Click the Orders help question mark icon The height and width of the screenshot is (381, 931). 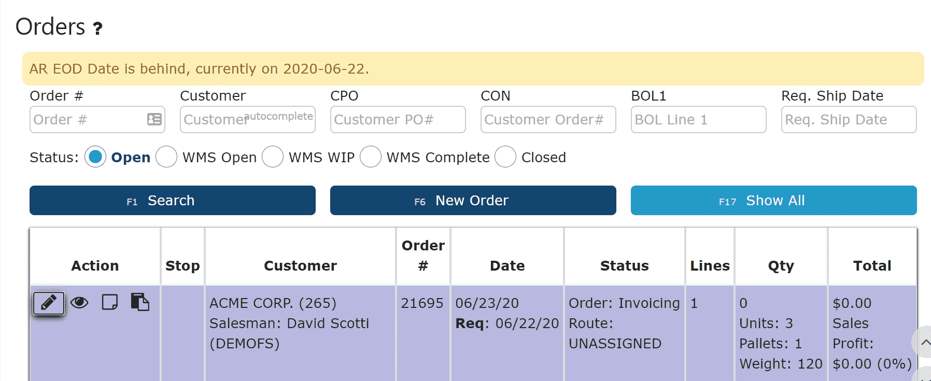coord(97,29)
